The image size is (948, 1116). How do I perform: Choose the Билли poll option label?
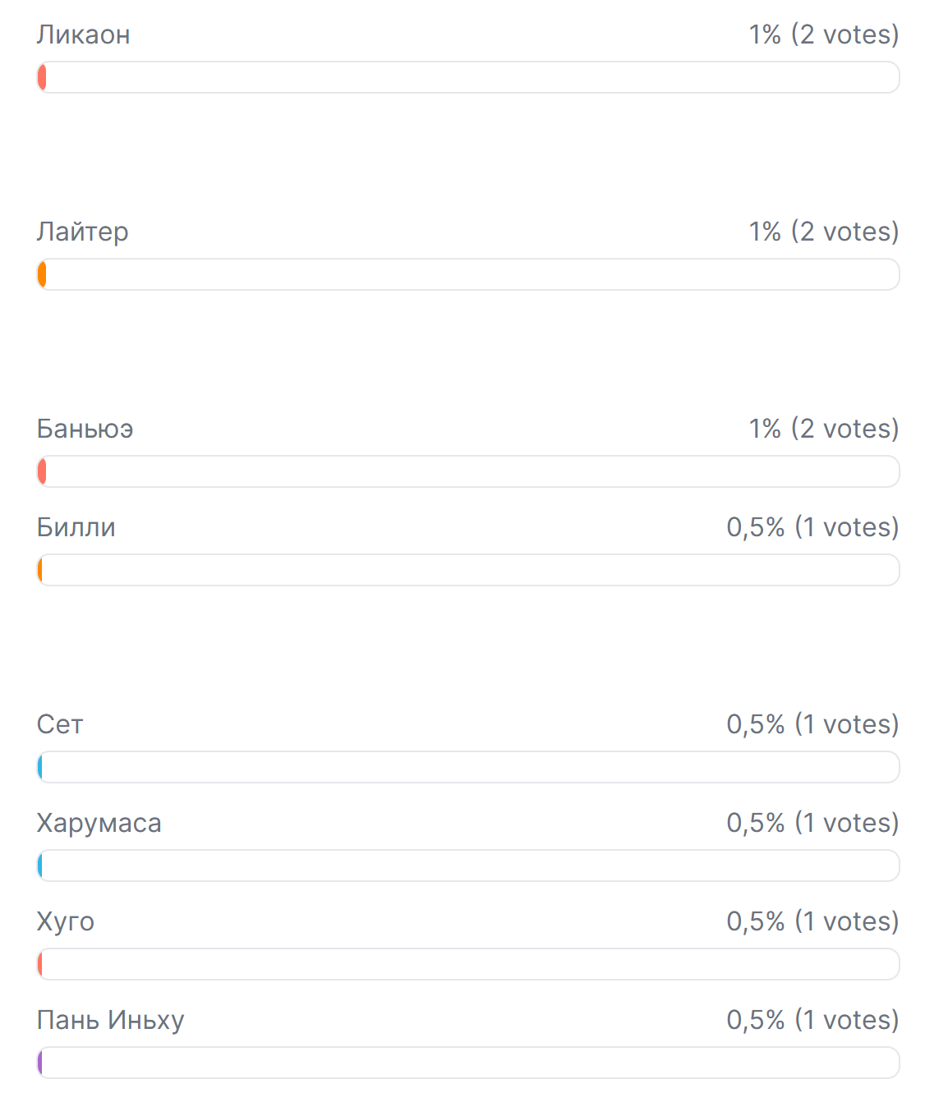[76, 527]
